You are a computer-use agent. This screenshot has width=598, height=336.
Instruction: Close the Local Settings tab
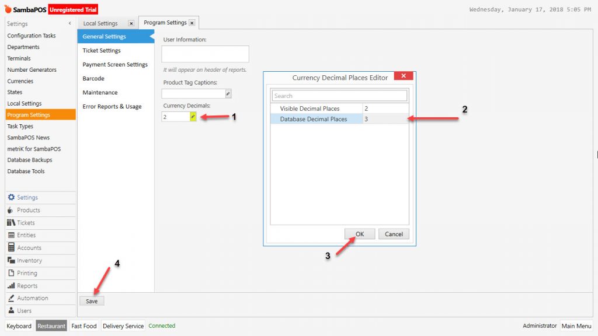coord(131,23)
